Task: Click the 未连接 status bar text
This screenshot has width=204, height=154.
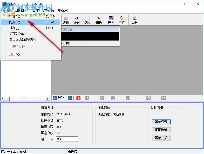Action: 72,152
